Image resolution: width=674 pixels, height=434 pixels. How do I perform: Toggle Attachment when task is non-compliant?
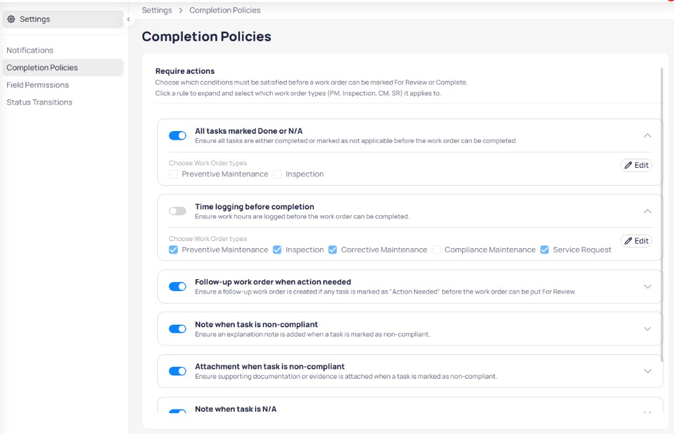pyautogui.click(x=178, y=371)
